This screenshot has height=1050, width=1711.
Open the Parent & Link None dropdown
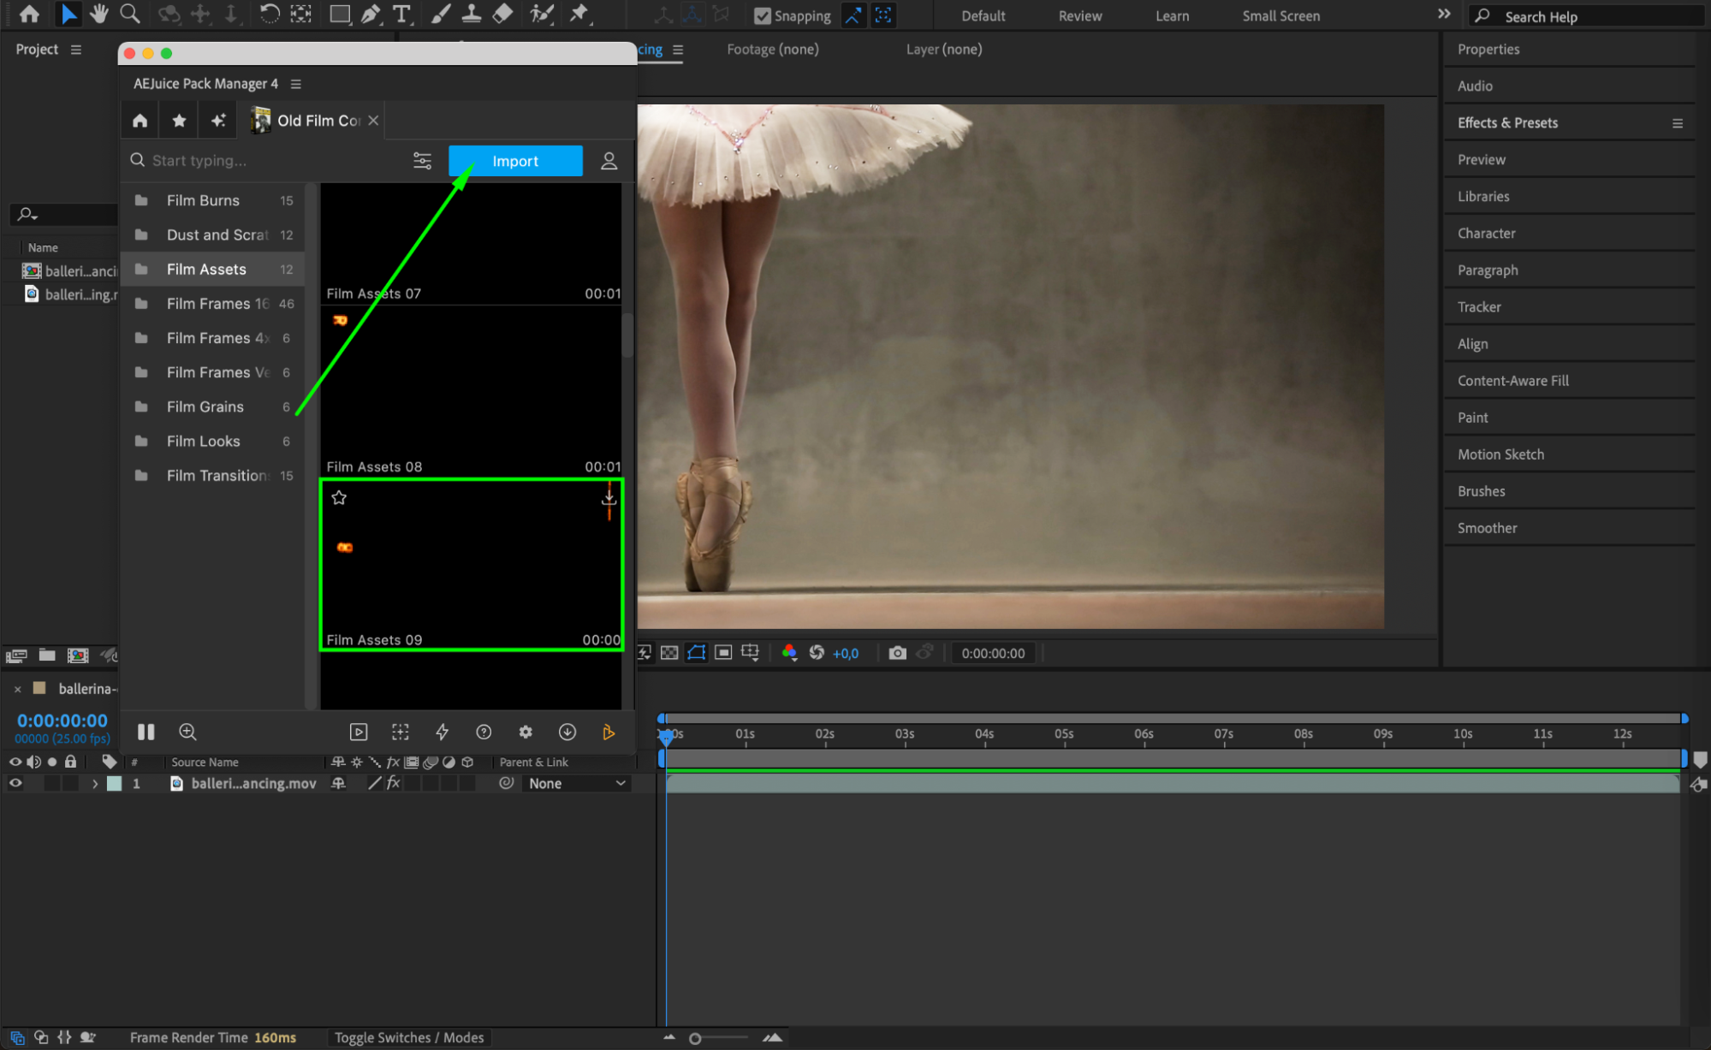576,783
